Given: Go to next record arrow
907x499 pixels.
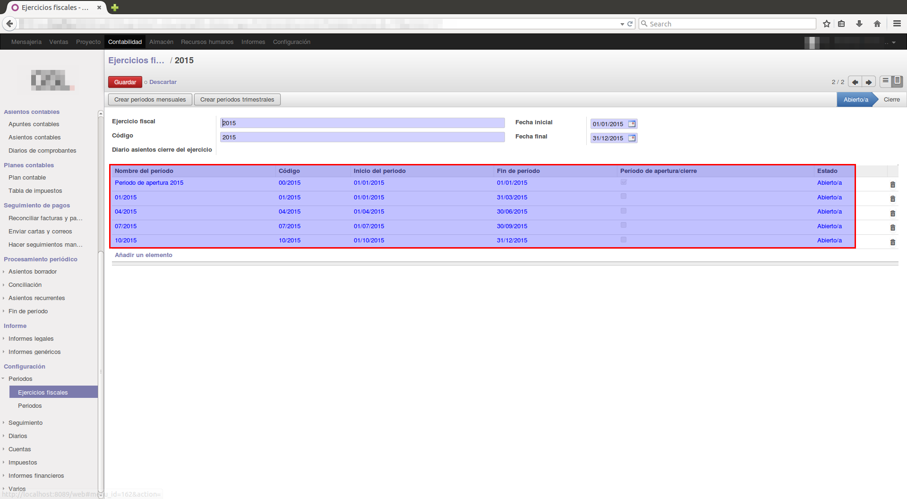Looking at the screenshot, I should 868,82.
